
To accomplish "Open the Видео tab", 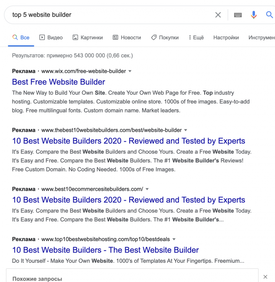I will (51, 37).
